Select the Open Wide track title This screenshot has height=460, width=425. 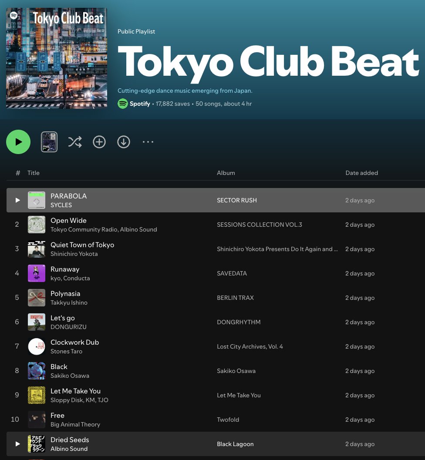coord(68,220)
